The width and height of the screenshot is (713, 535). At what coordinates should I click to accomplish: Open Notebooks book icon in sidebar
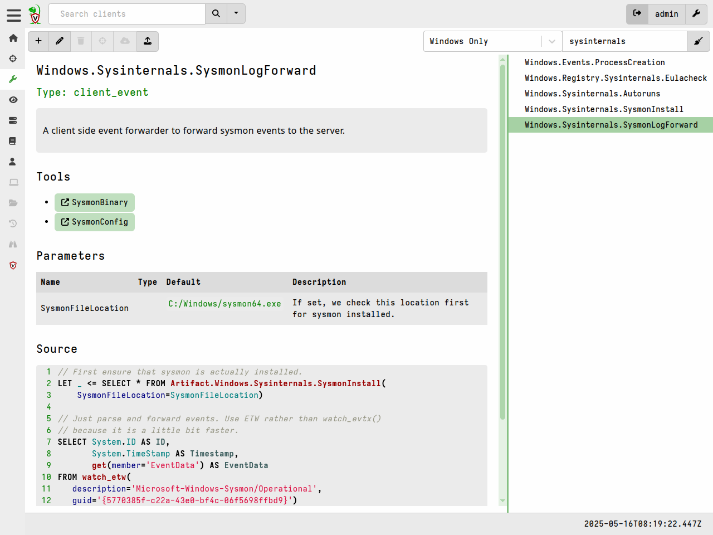click(x=13, y=141)
